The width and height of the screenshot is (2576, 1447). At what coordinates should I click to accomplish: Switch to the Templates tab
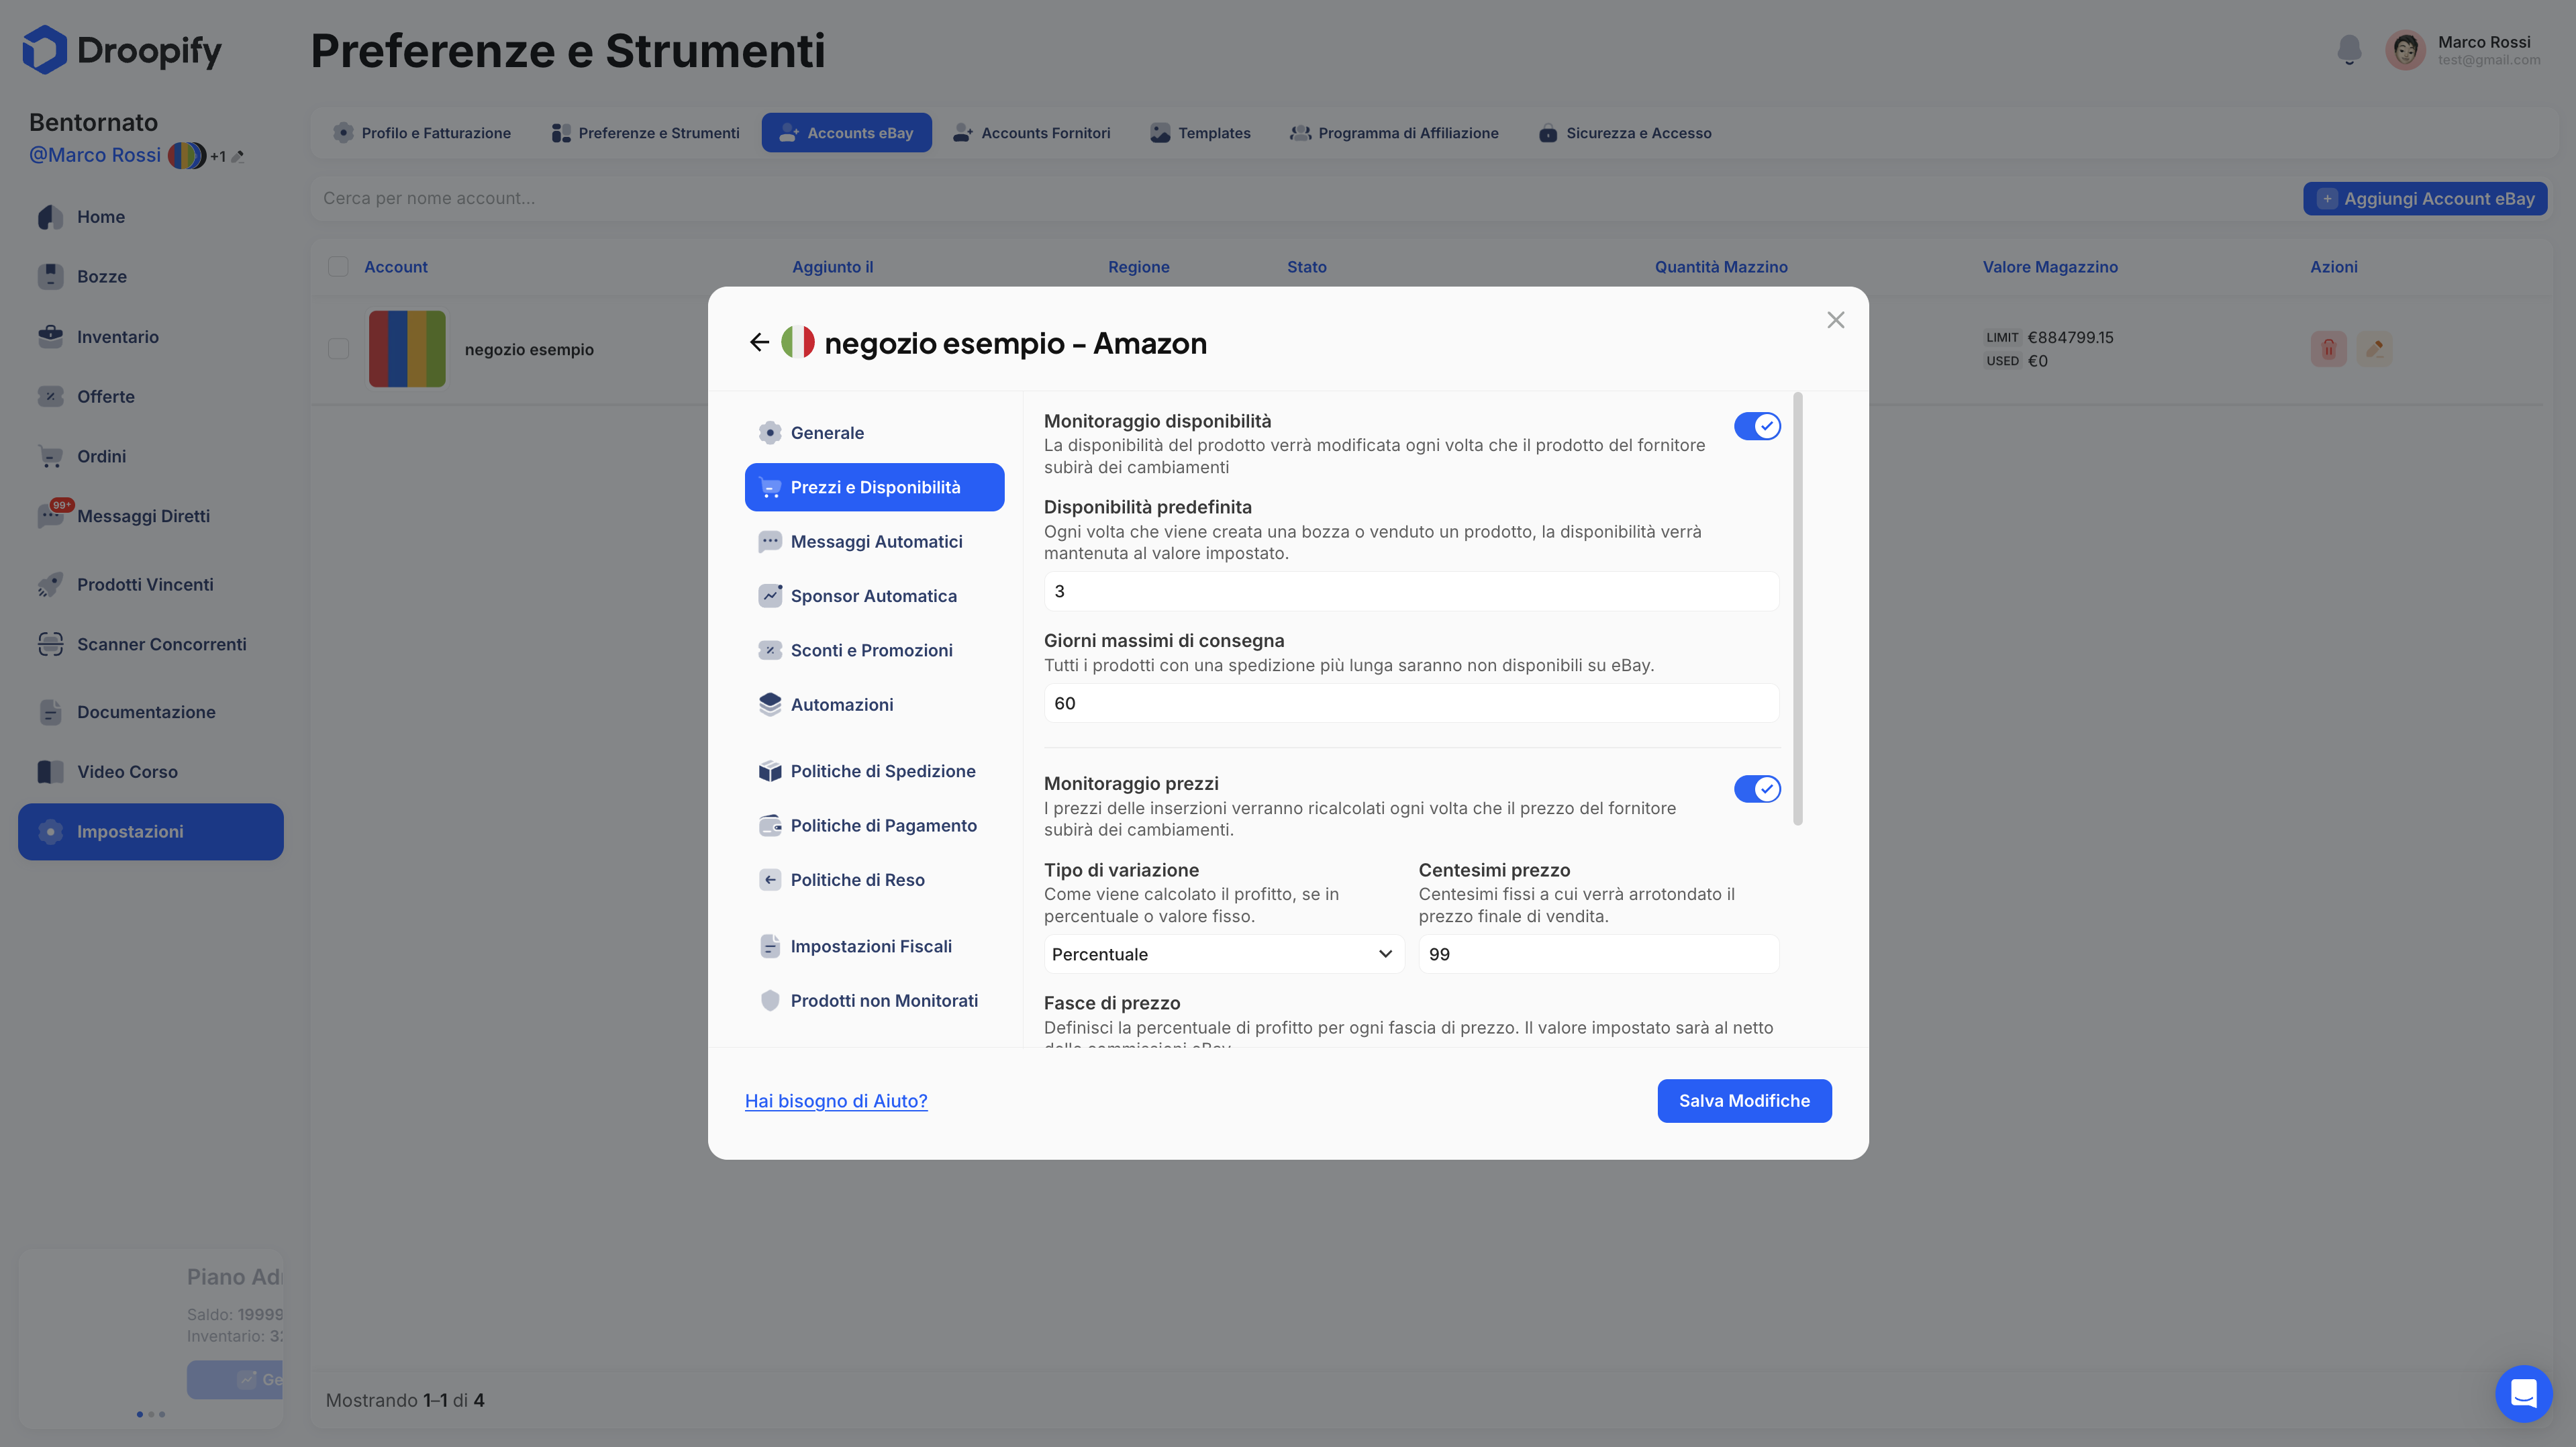pos(1200,133)
